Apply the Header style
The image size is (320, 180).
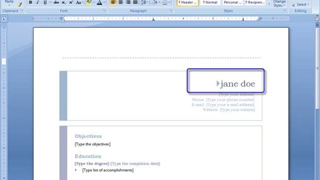click(x=187, y=2)
